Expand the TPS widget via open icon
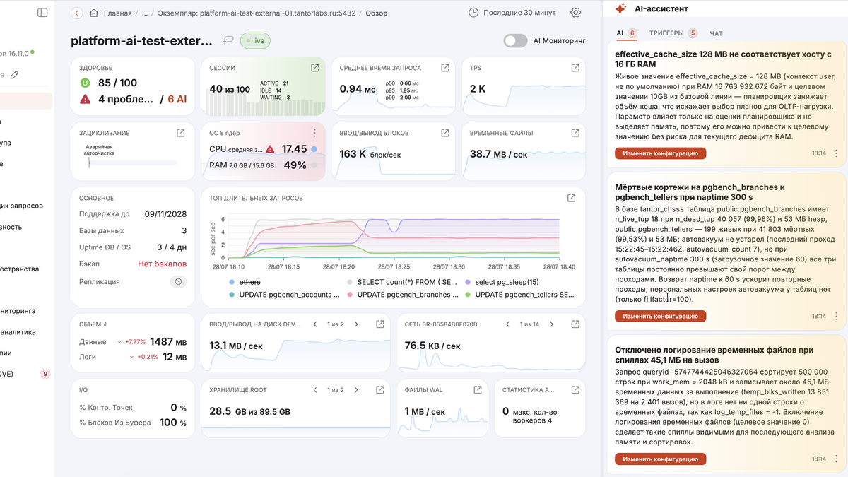This screenshot has width=848, height=477. (x=575, y=68)
